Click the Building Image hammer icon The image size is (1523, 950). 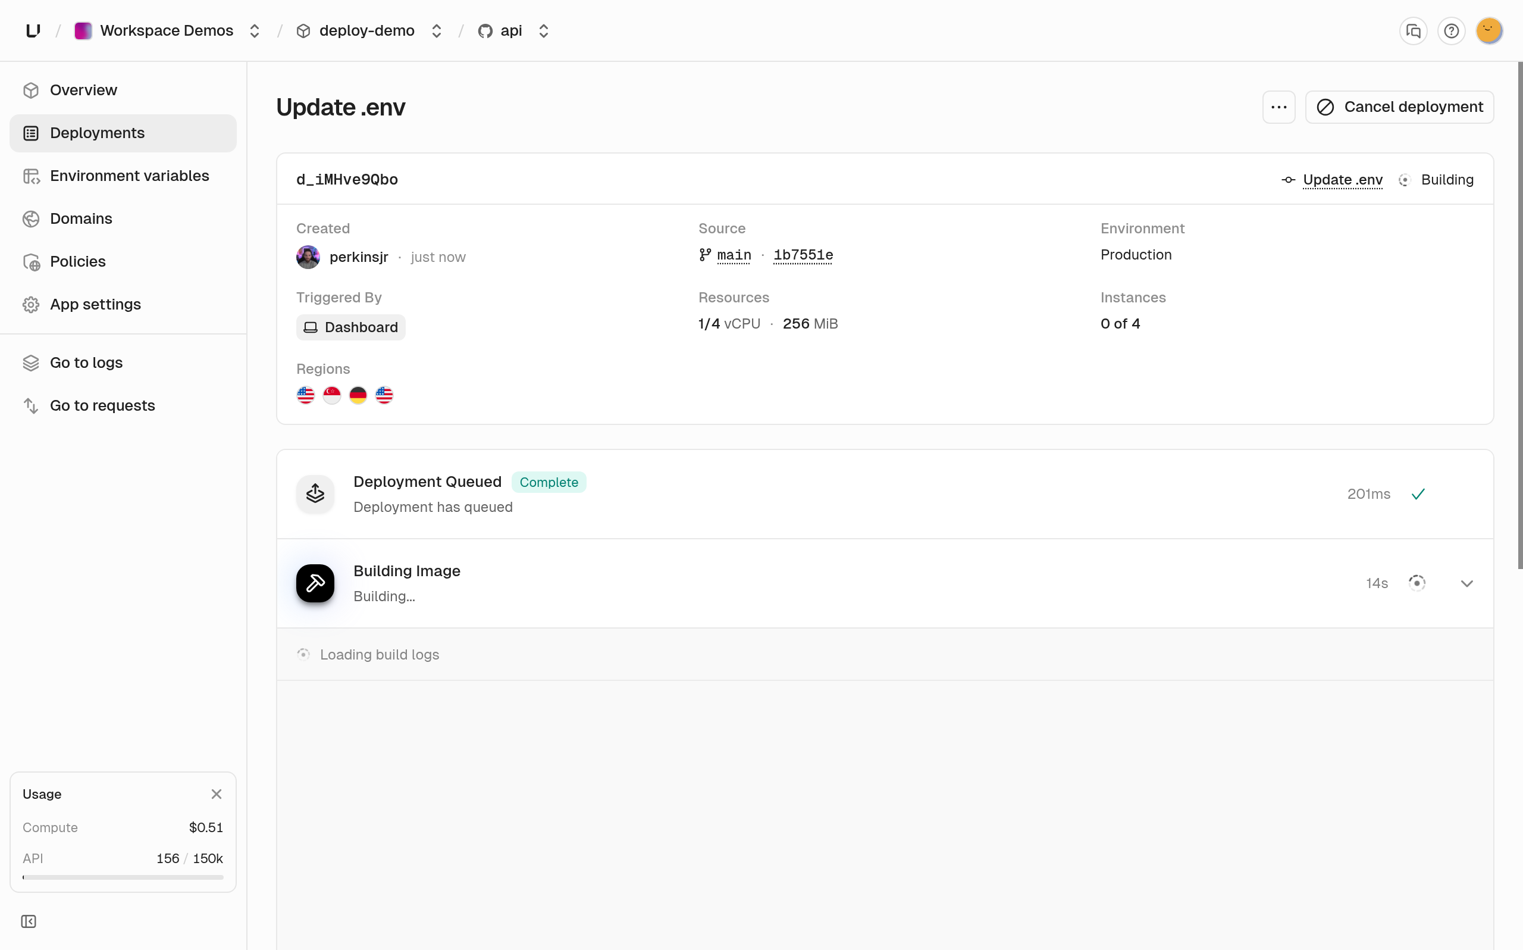315,584
